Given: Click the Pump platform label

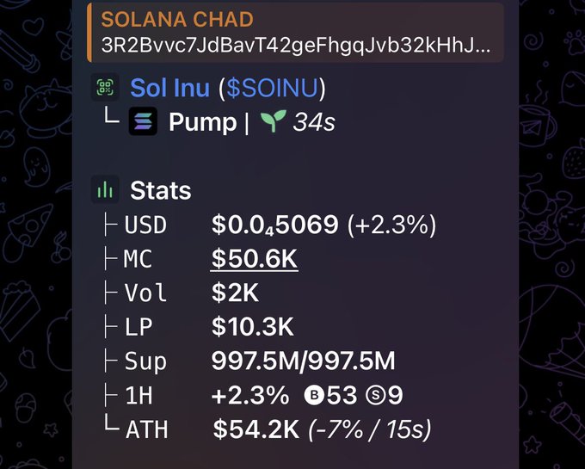Looking at the screenshot, I should (x=202, y=122).
